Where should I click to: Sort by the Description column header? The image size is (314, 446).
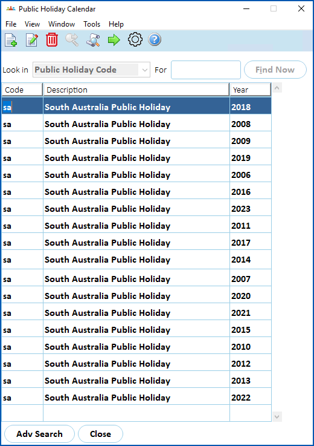pos(136,90)
